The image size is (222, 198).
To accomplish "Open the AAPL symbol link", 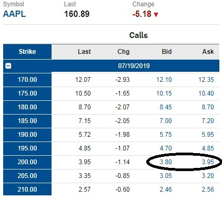I will [14, 14].
